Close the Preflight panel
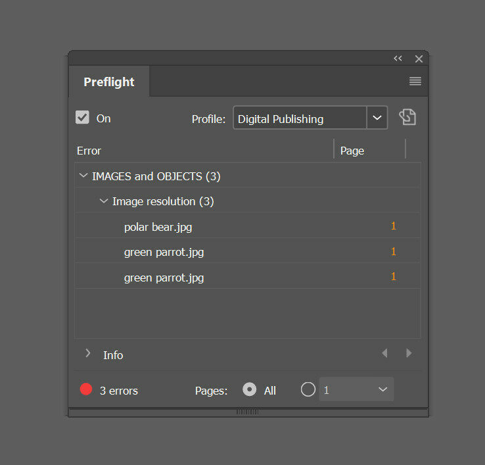Viewport: 485px width, 465px height. click(419, 59)
